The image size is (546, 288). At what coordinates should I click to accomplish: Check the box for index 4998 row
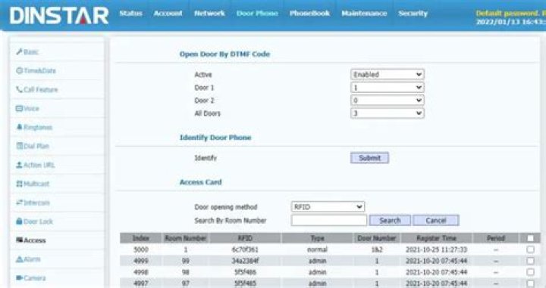coord(530,272)
